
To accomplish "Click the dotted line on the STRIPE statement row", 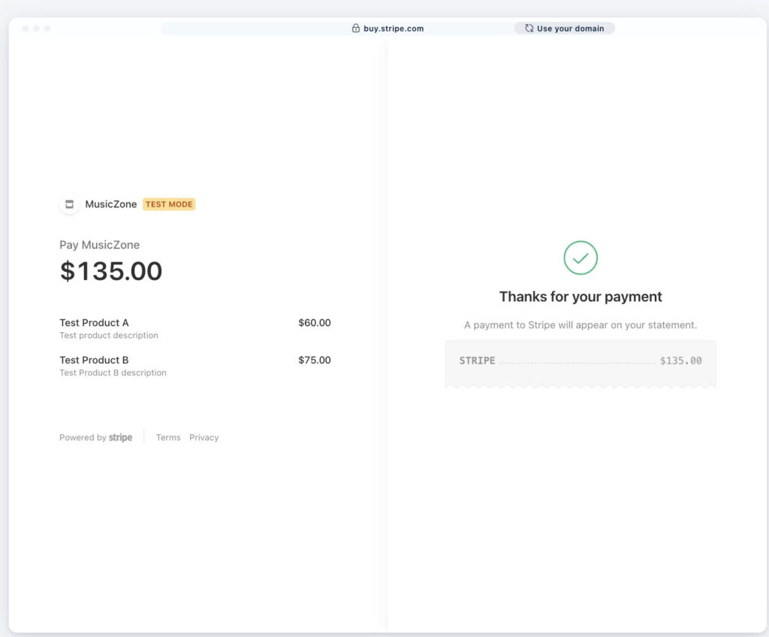I will (x=578, y=361).
